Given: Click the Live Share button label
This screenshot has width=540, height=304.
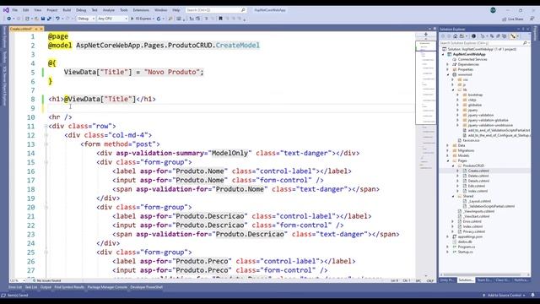Looking at the screenshot, I should click(x=516, y=19).
